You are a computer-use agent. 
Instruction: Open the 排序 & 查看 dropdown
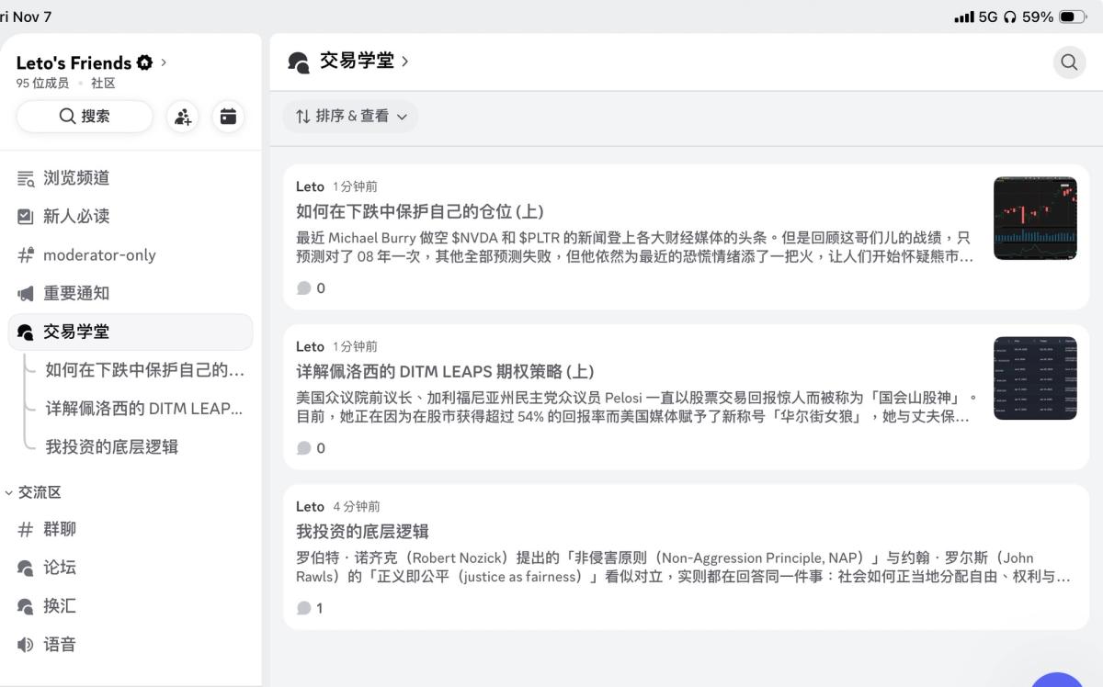click(x=350, y=117)
